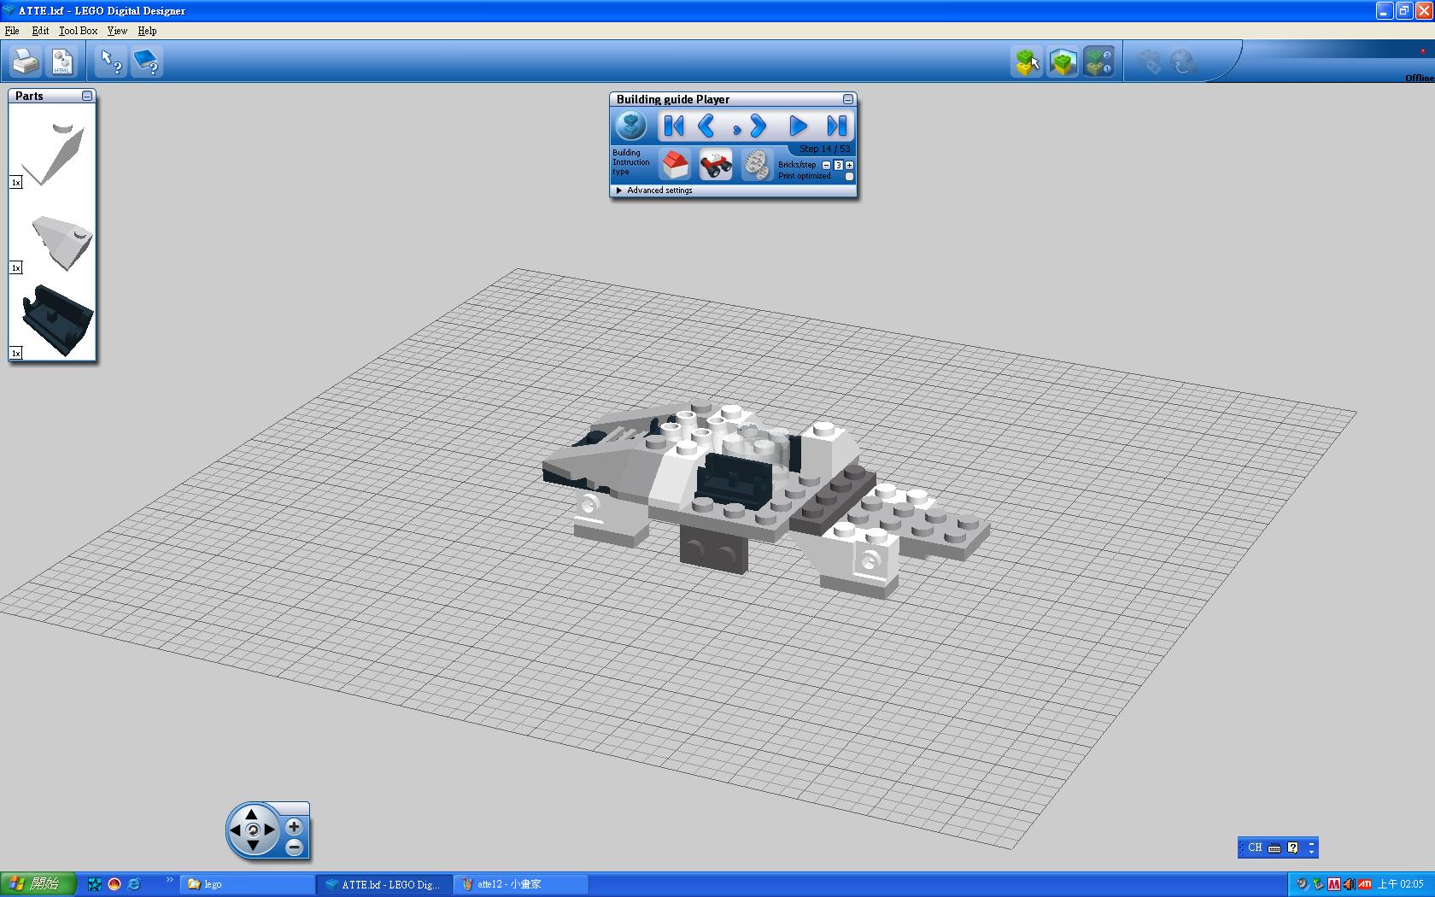This screenshot has height=897, width=1435.
Task: Select the Building guide mode icon
Action: 1098,62
